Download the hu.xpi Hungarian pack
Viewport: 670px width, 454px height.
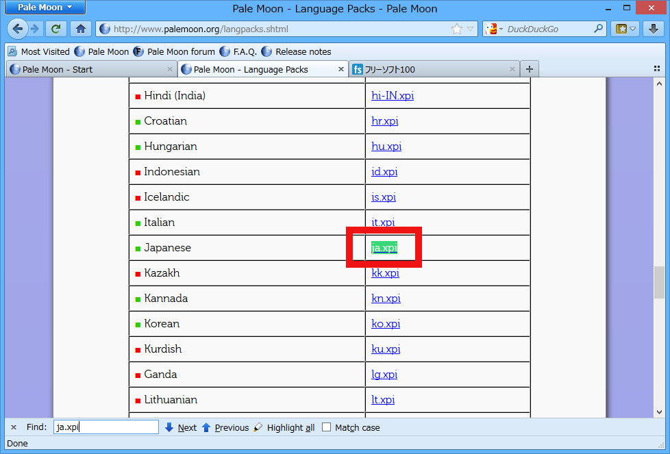pos(386,147)
